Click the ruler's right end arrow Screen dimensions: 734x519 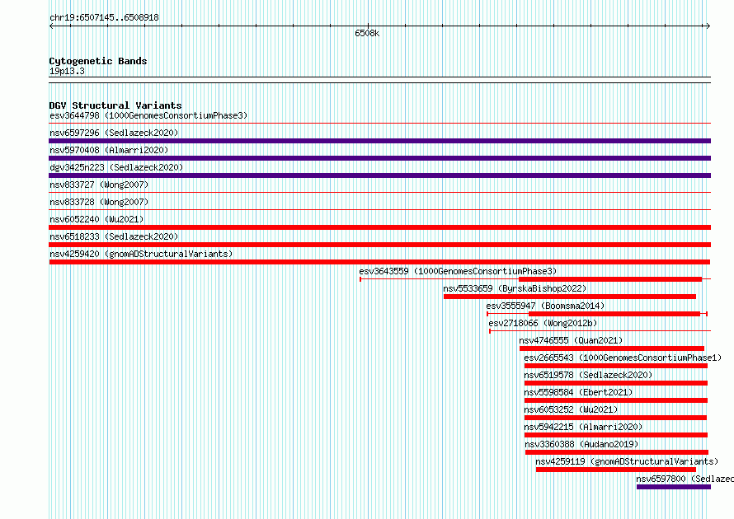(708, 26)
